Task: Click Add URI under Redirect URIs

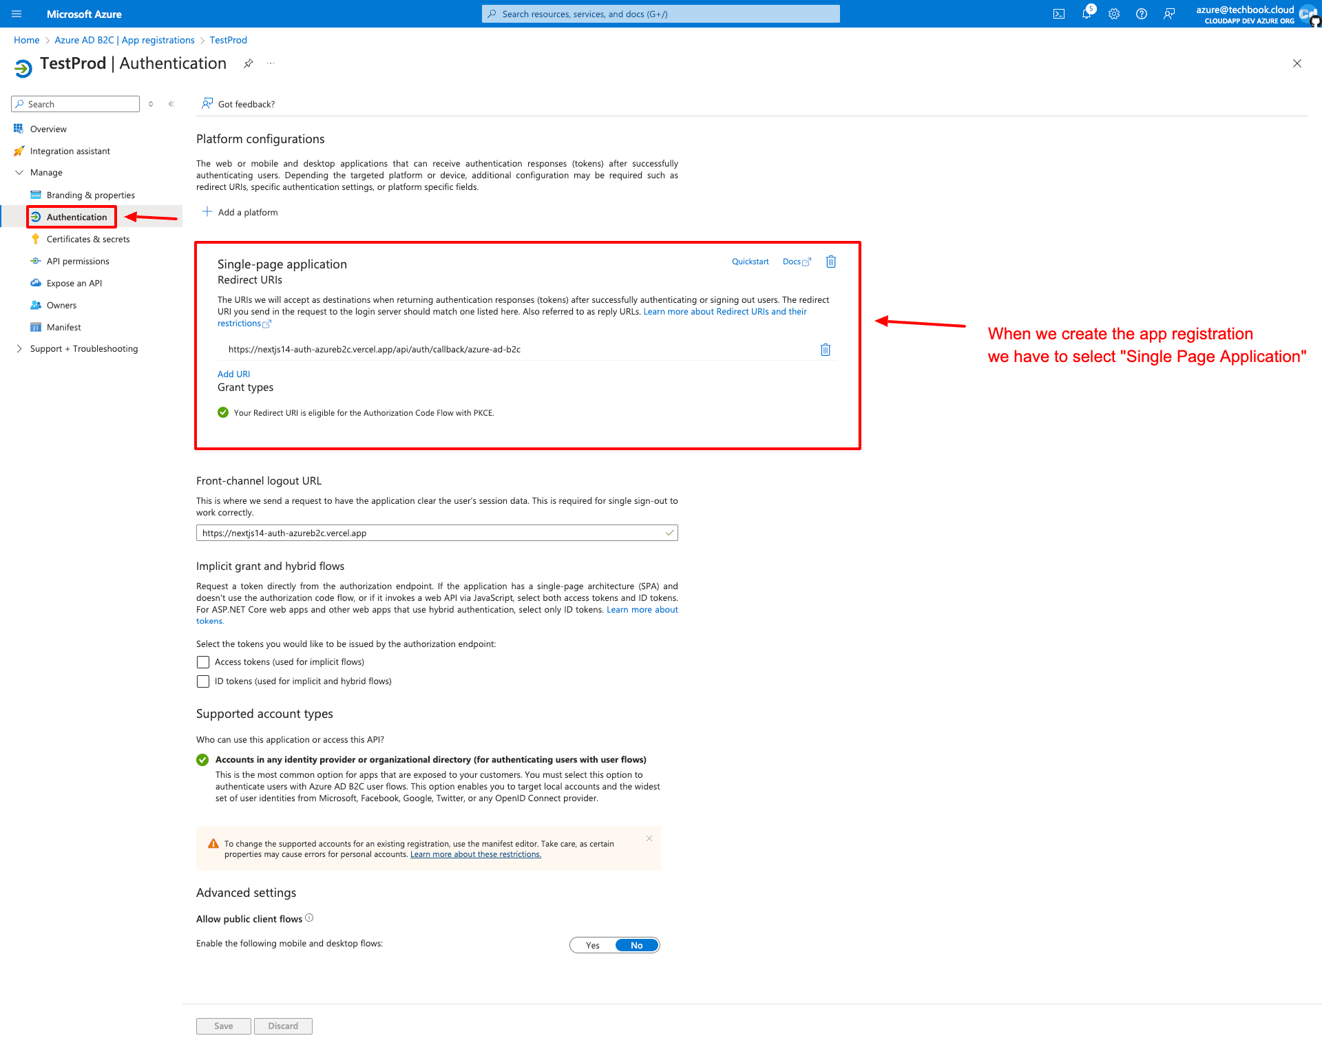Action: tap(233, 374)
